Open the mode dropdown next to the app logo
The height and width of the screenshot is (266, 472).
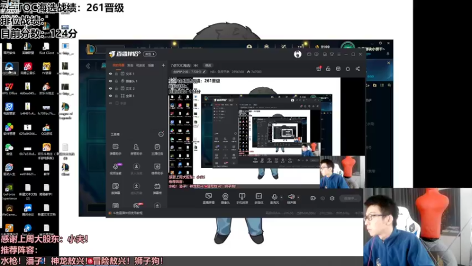(150, 54)
